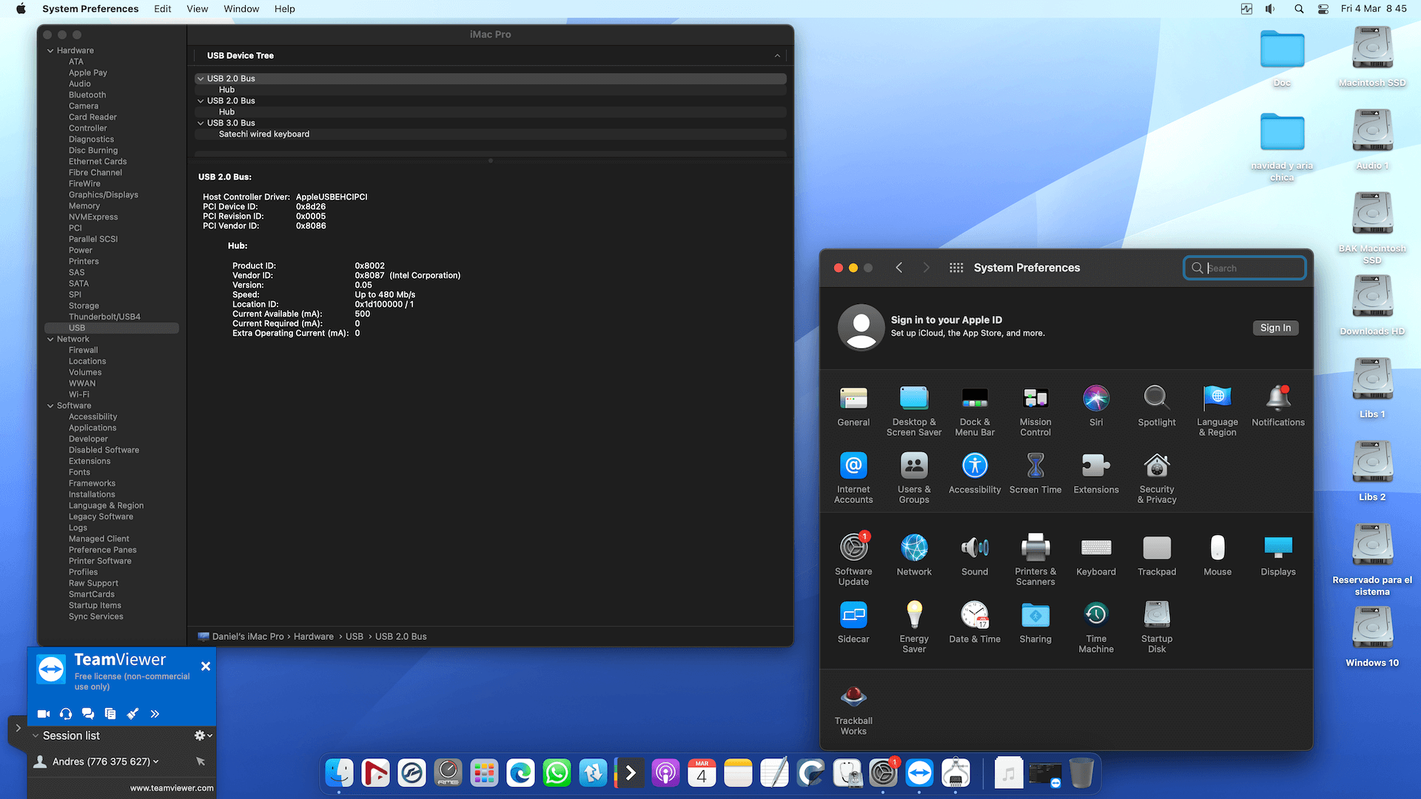
Task: Open Control Center in menu bar
Action: coord(1323,9)
